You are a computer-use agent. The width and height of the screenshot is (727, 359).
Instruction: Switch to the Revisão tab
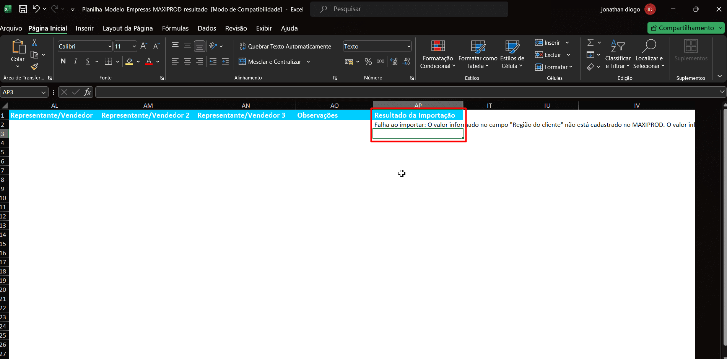click(236, 28)
